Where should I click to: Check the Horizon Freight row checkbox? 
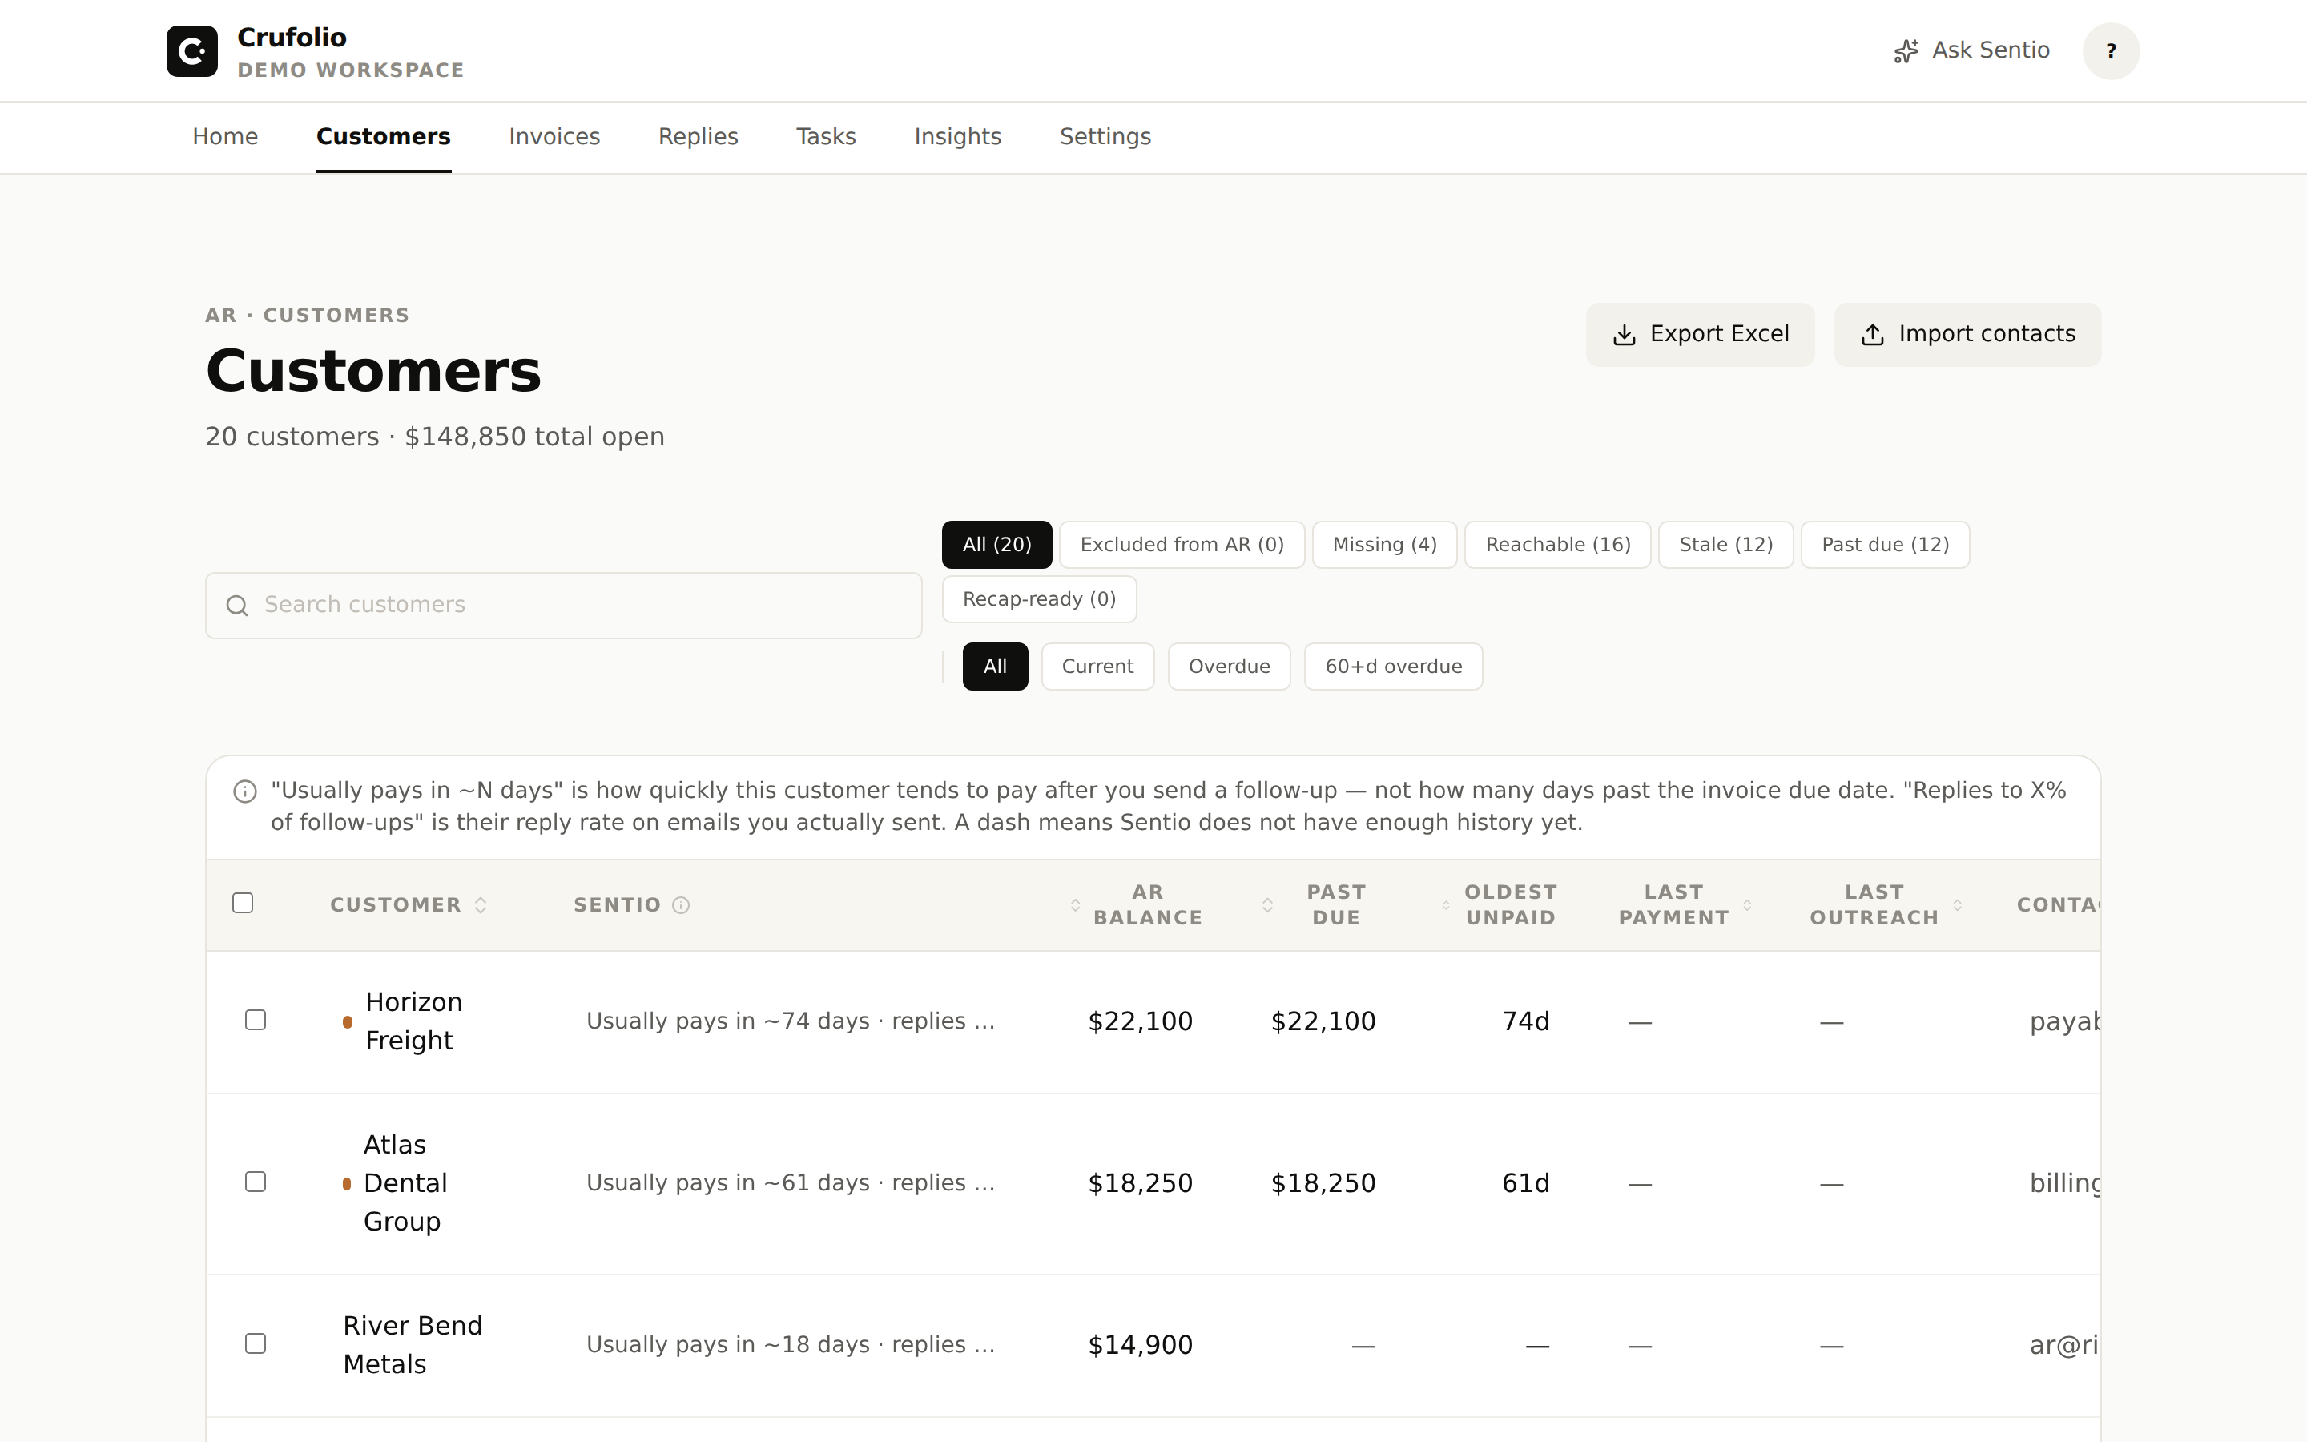click(256, 1021)
